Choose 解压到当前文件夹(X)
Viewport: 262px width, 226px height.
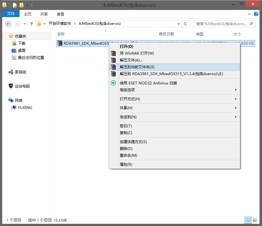click(x=174, y=67)
